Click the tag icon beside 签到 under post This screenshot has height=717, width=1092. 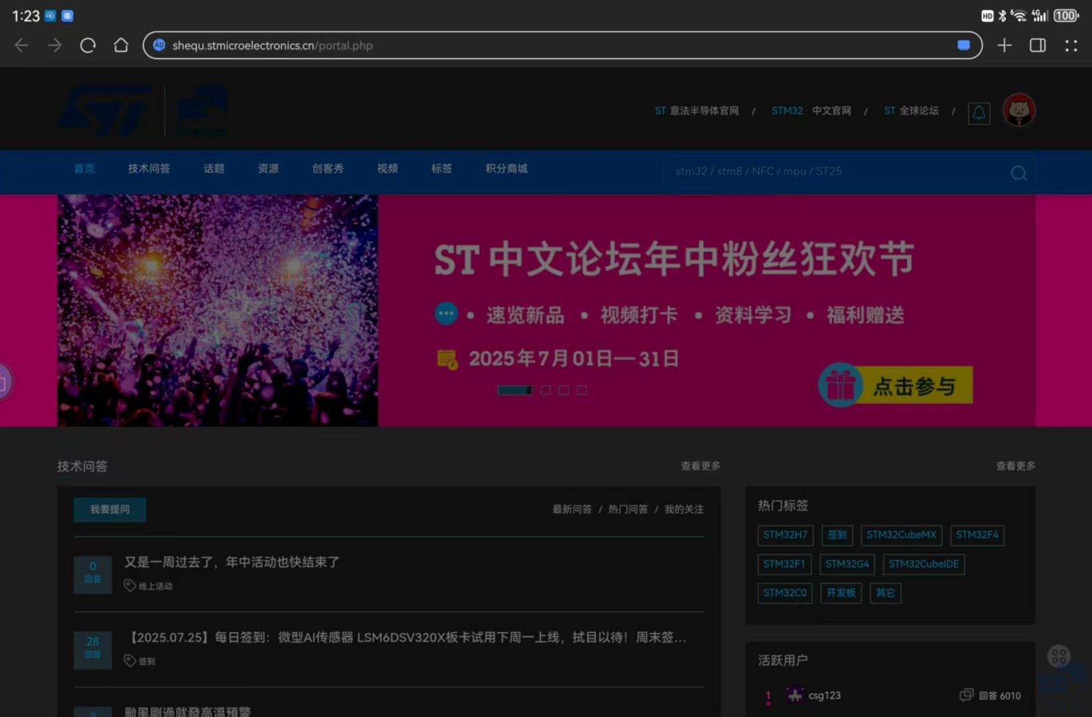pyautogui.click(x=130, y=661)
